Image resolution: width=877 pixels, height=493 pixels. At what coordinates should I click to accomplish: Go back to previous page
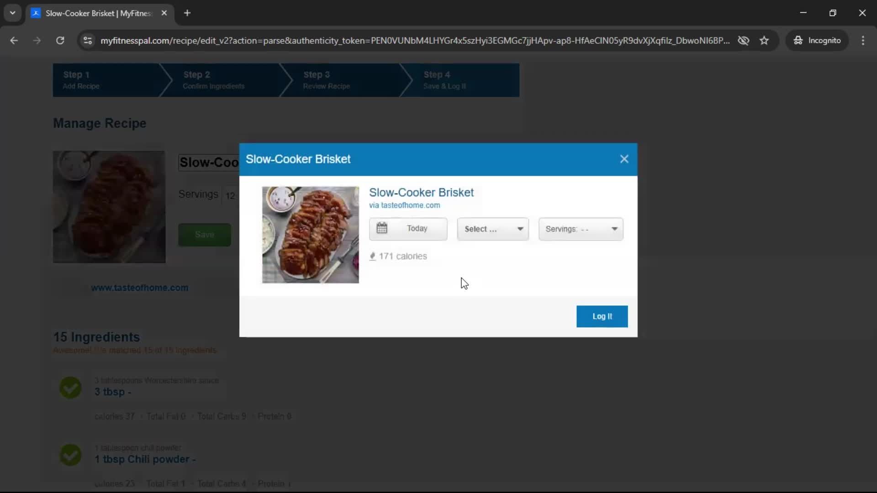click(x=14, y=41)
